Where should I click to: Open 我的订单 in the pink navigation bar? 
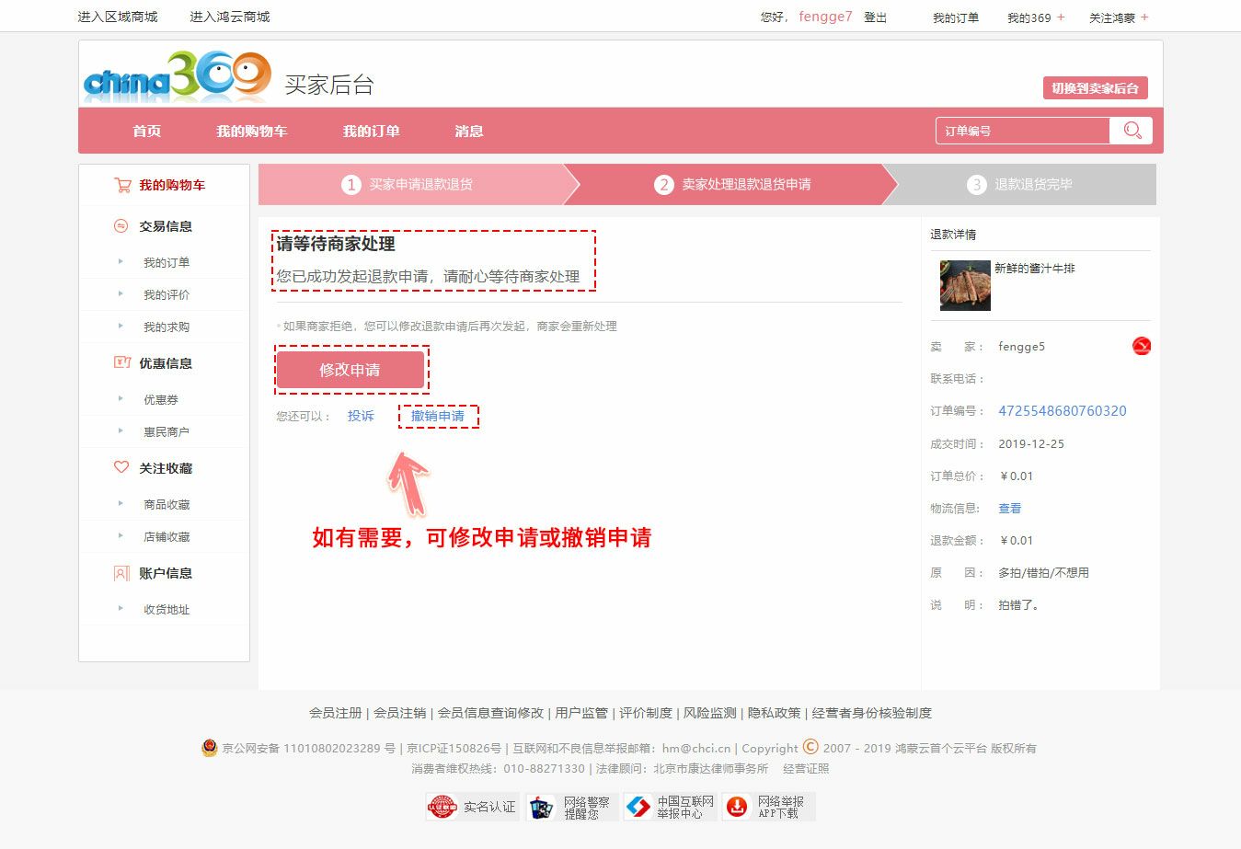tap(371, 131)
